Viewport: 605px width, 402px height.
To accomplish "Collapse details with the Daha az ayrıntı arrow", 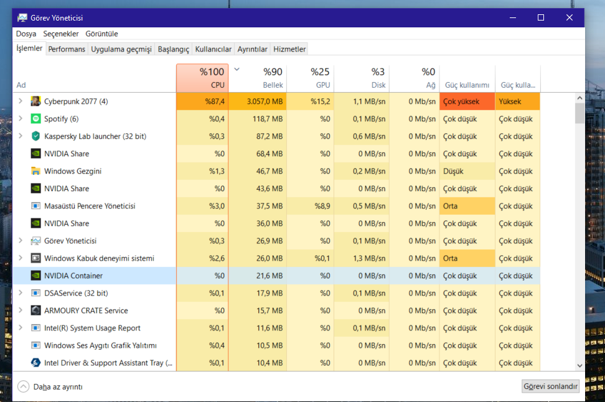I will pyautogui.click(x=24, y=386).
